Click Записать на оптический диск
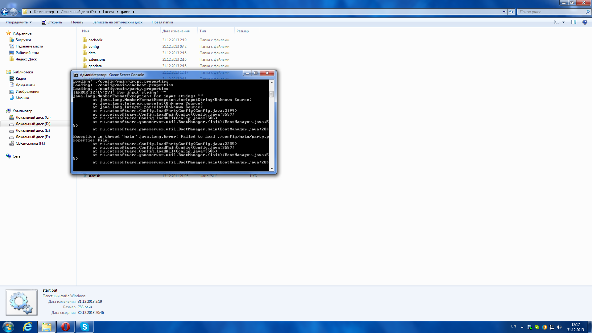This screenshot has width=592, height=333. (117, 22)
